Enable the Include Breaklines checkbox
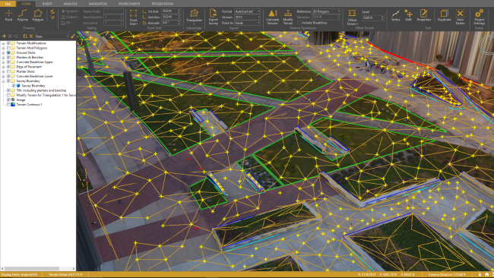 [299, 23]
